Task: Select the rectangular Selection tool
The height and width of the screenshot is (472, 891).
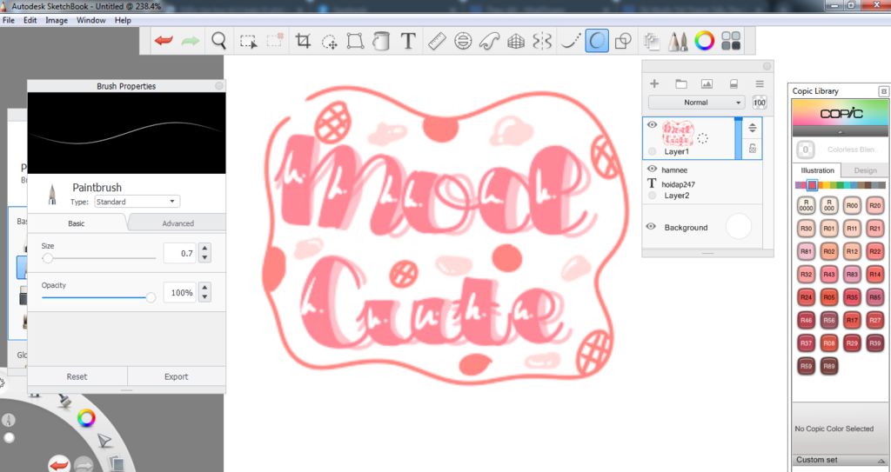Action: click(x=248, y=41)
